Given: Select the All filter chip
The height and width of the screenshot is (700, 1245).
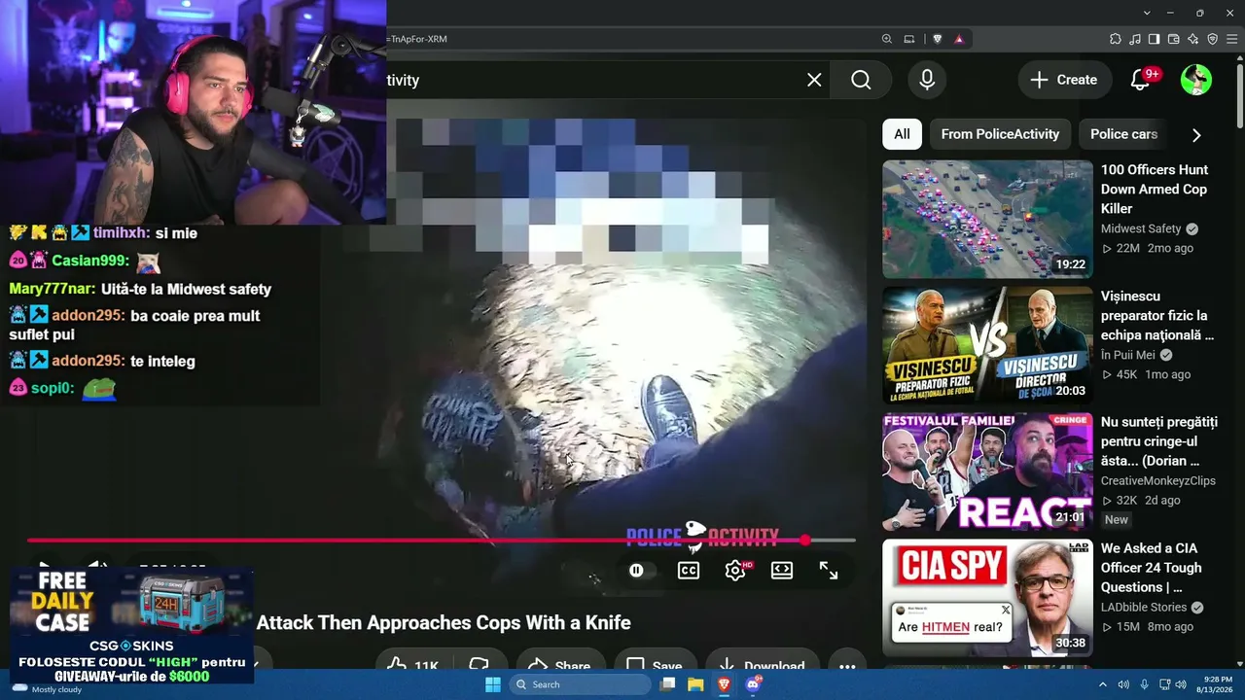Looking at the screenshot, I should (902, 134).
